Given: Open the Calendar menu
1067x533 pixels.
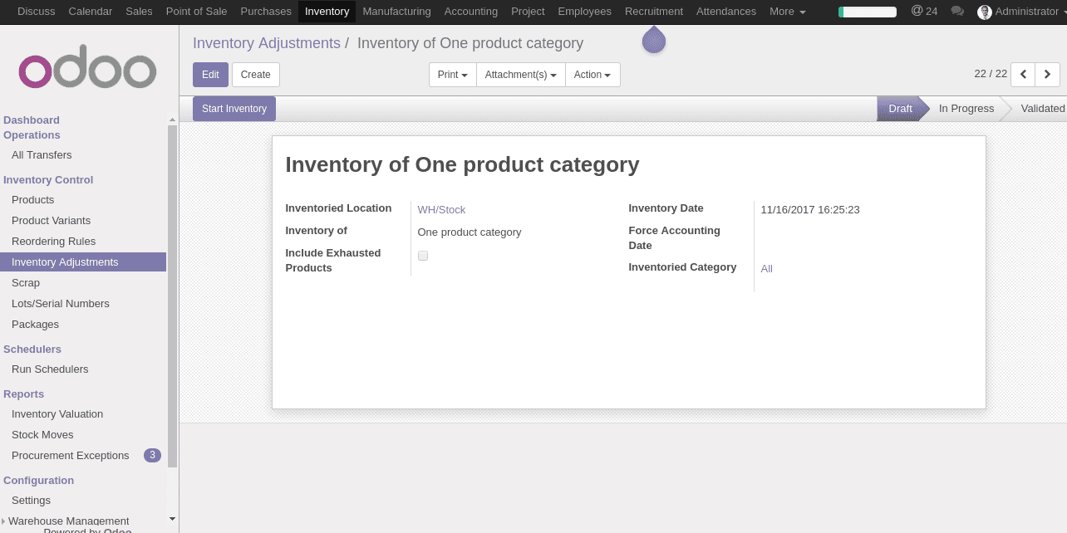Looking at the screenshot, I should coord(91,12).
